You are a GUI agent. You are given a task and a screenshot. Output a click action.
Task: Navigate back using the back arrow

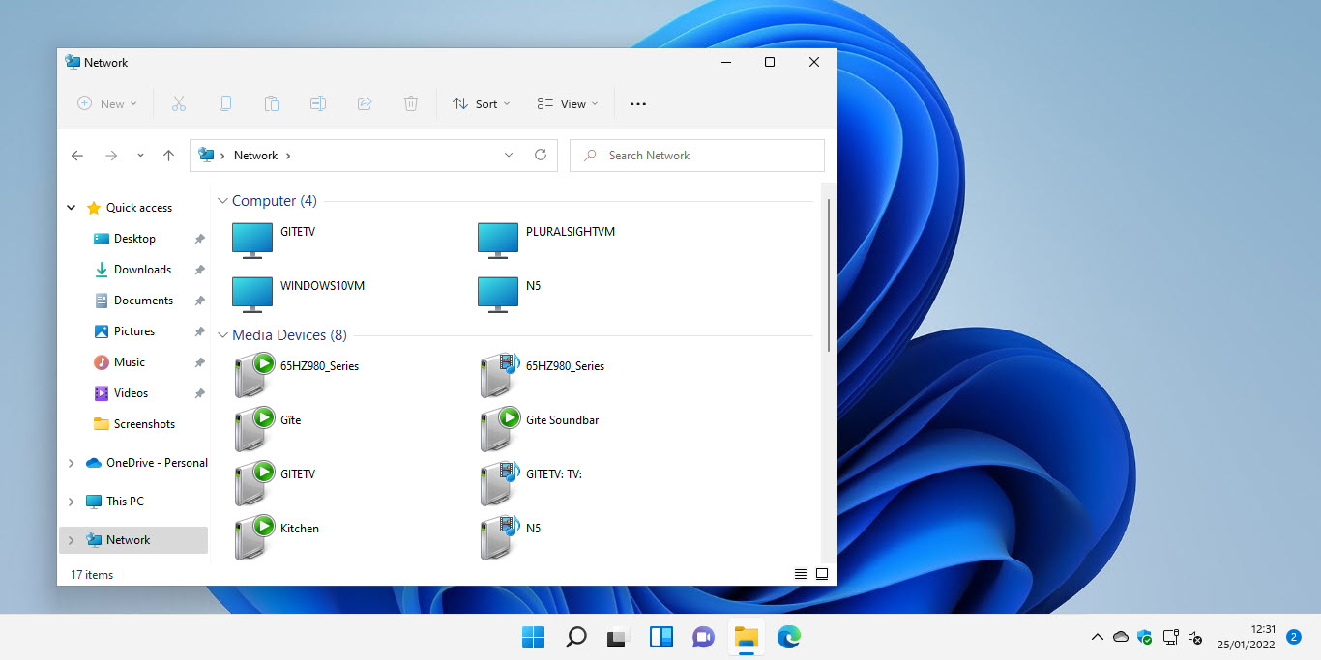[x=77, y=155]
